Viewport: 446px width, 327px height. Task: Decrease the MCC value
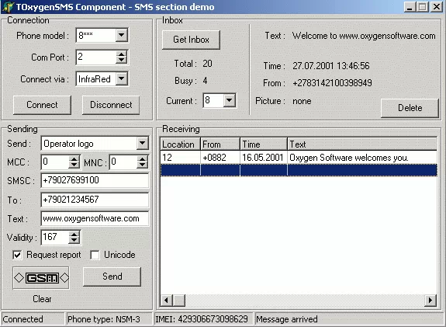click(x=74, y=165)
